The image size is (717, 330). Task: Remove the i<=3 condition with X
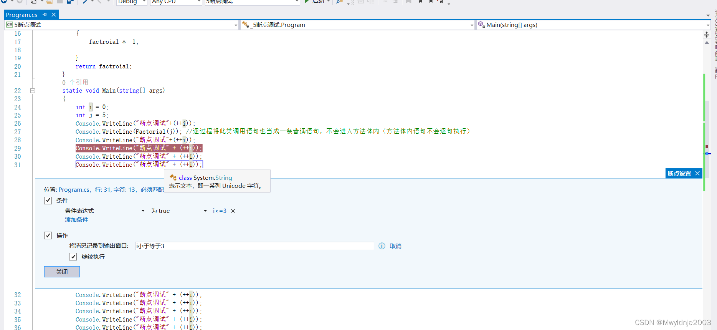tap(233, 211)
